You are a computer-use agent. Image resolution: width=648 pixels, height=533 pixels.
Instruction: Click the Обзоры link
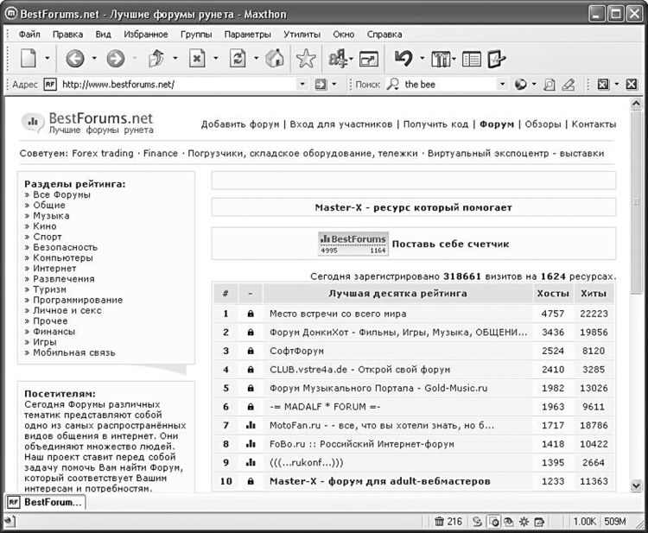point(543,124)
